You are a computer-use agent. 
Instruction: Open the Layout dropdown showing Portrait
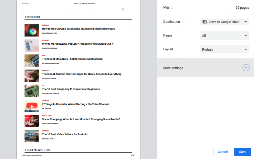[x=224, y=49]
